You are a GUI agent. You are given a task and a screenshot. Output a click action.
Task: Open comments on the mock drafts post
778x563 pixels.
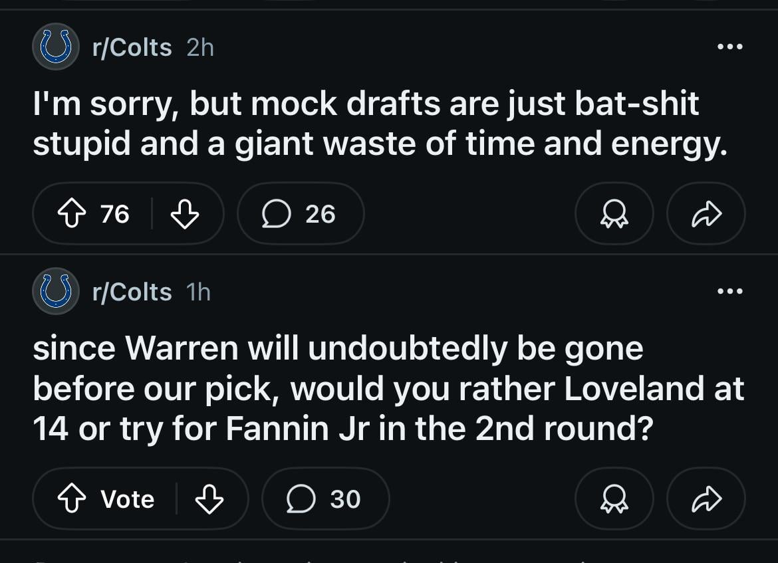(x=300, y=214)
